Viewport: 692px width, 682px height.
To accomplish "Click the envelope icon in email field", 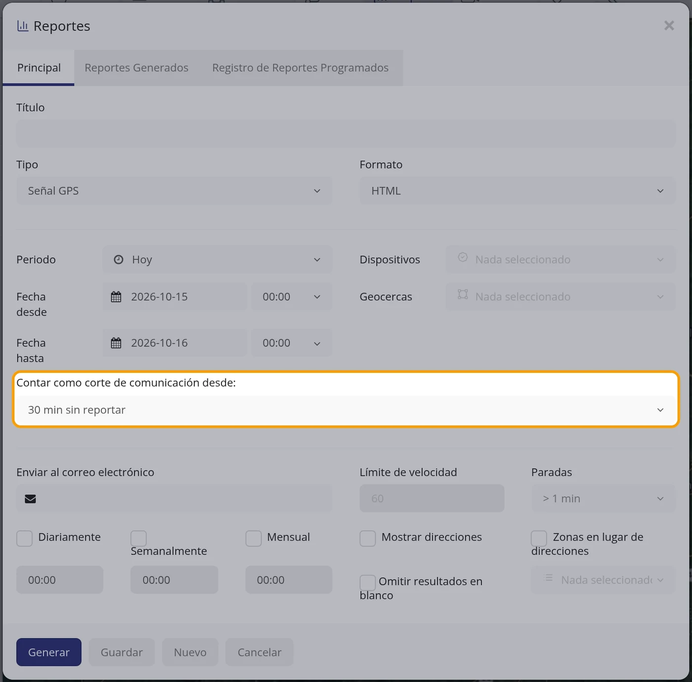I will (x=31, y=499).
